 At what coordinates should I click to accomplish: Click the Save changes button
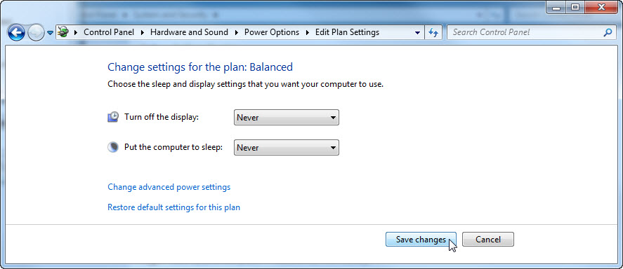tap(421, 240)
